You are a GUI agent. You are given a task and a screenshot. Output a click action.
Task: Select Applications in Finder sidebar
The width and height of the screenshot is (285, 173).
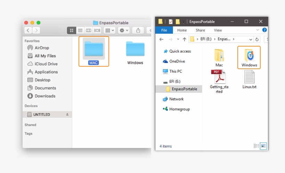click(46, 72)
